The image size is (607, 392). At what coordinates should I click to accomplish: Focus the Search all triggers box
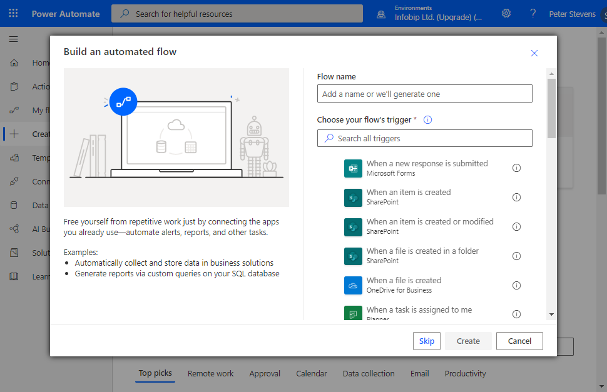click(424, 138)
